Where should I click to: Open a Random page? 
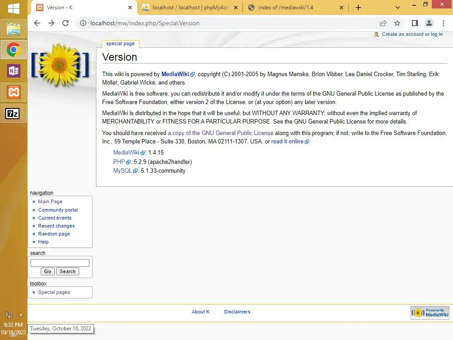tap(54, 234)
